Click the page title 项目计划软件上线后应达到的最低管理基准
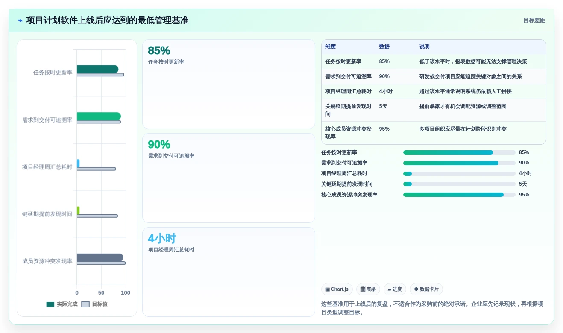 (107, 20)
